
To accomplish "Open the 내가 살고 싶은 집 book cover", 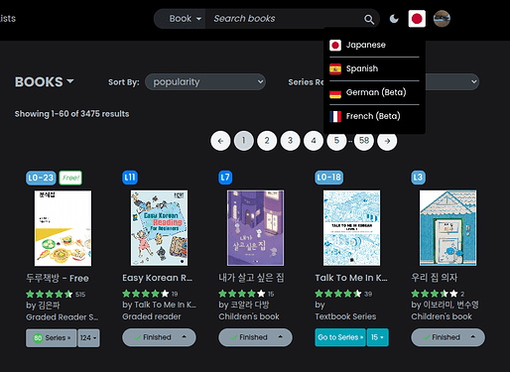I will coord(255,228).
